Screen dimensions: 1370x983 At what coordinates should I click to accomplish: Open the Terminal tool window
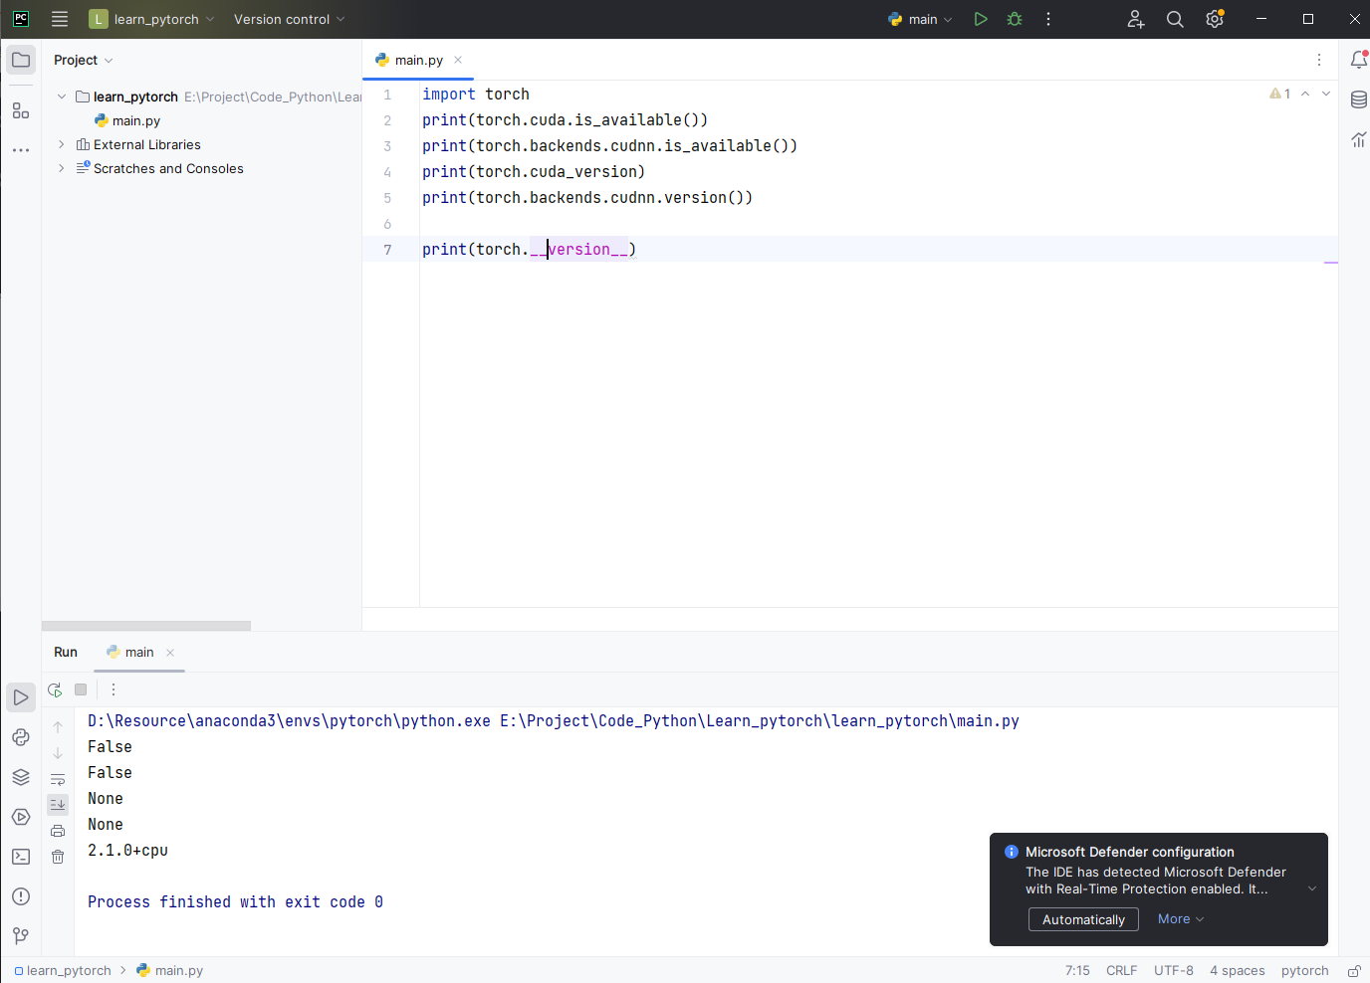pyautogui.click(x=21, y=857)
